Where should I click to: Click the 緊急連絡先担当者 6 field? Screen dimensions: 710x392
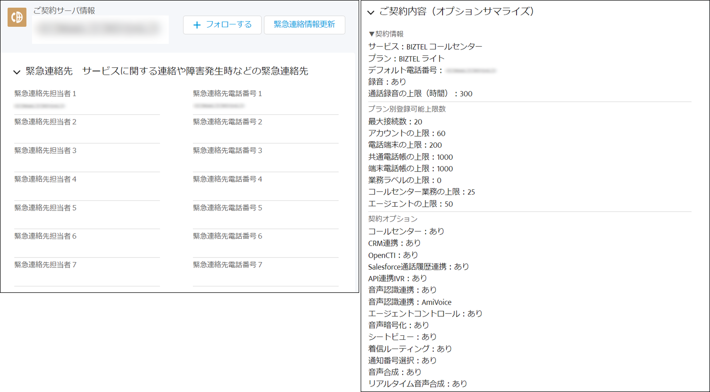(x=87, y=244)
